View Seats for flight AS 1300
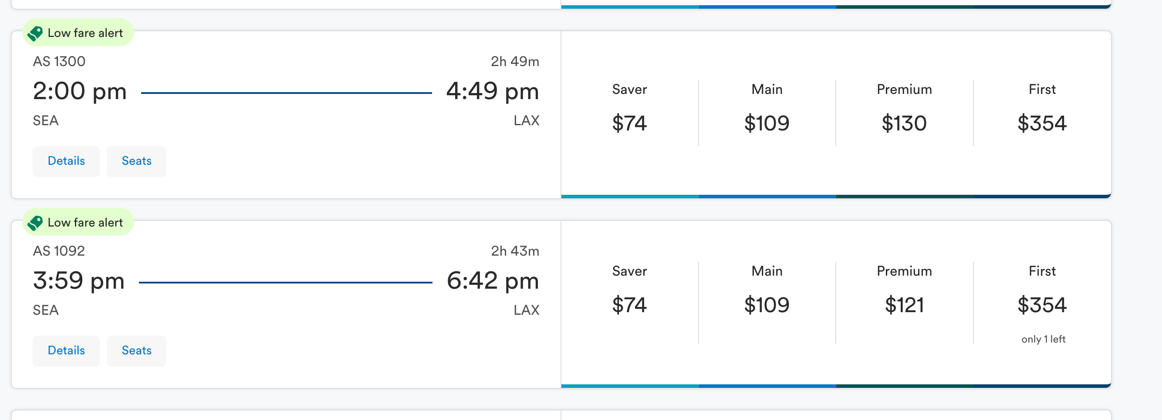1162x420 pixels. tap(136, 161)
